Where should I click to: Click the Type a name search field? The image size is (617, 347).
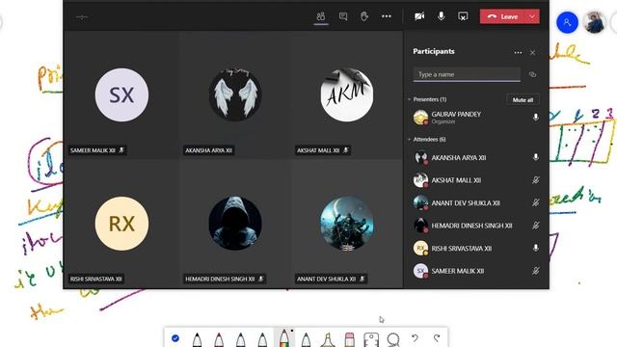[467, 74]
